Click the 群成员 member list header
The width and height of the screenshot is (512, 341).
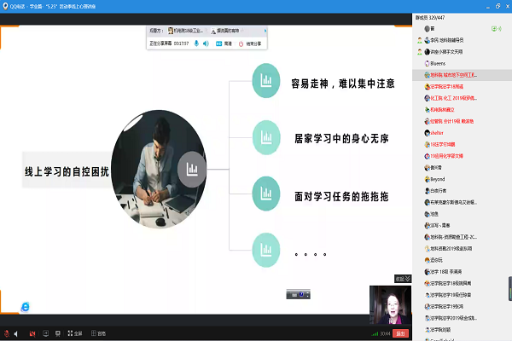tap(433, 16)
